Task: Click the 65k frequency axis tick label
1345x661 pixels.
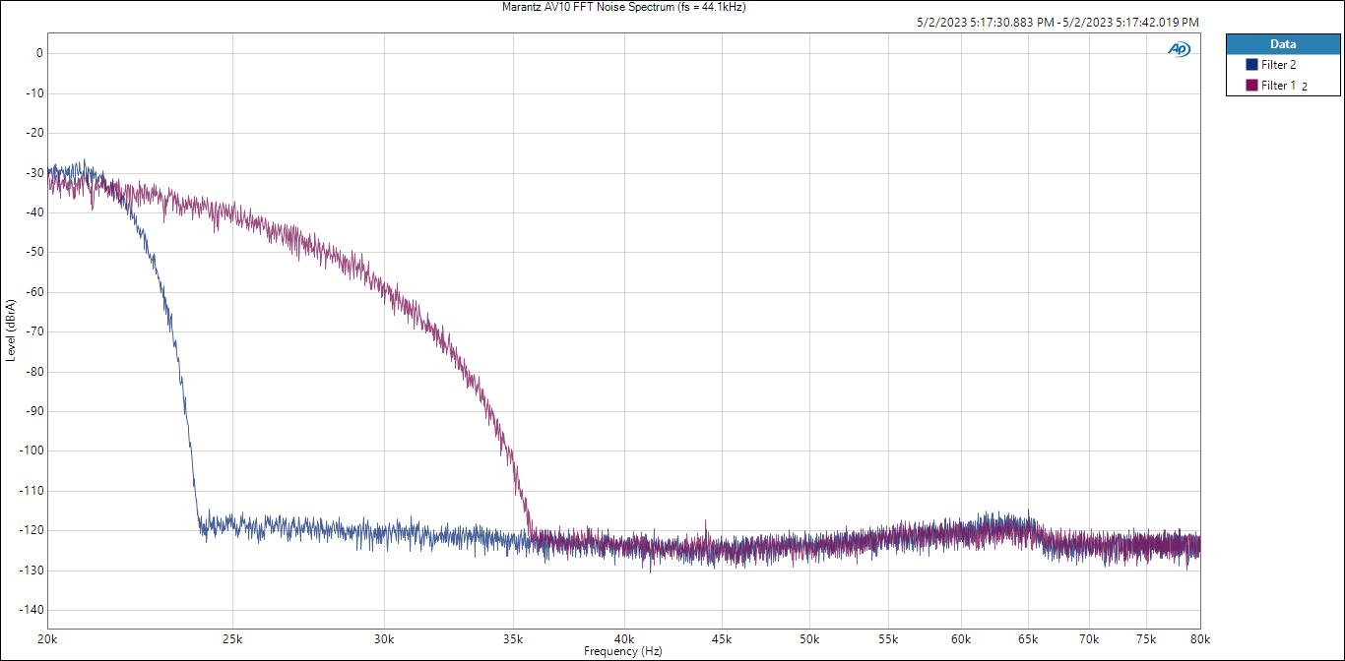Action: click(1028, 638)
